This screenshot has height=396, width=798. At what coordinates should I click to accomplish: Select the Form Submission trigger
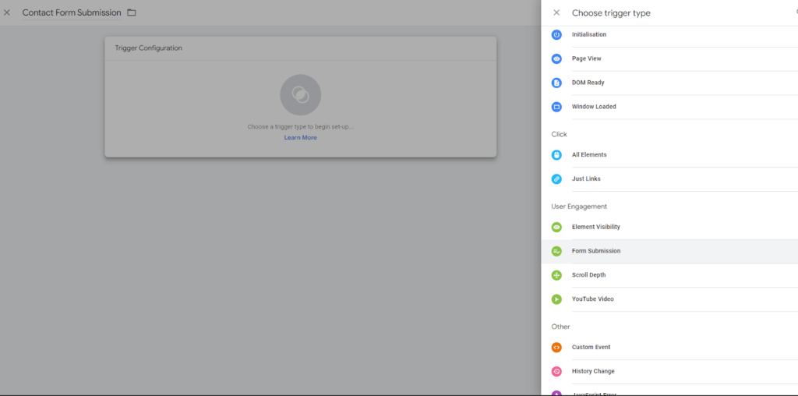point(669,251)
